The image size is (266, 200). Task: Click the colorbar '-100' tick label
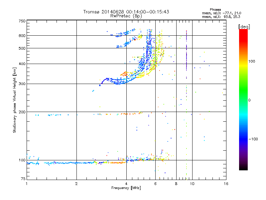pyautogui.click(x=253, y=139)
